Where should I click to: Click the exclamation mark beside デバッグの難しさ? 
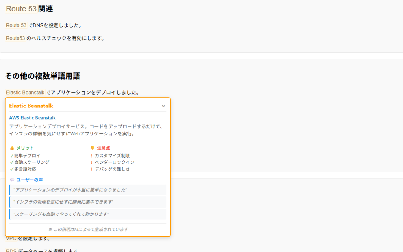coord(92,169)
